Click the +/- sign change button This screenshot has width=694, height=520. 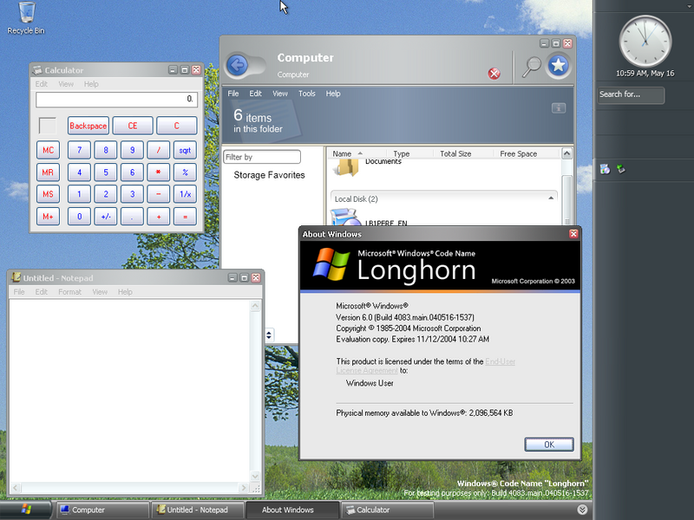[106, 216]
